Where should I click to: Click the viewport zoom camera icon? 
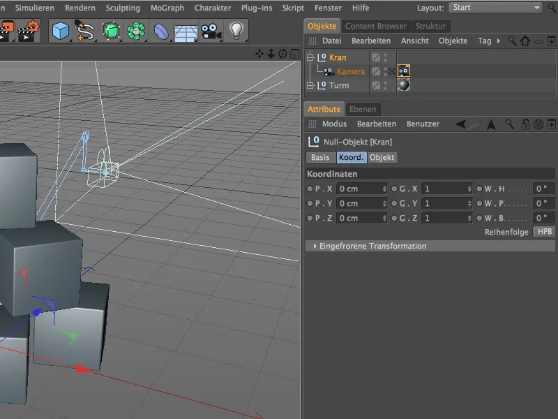tap(271, 54)
